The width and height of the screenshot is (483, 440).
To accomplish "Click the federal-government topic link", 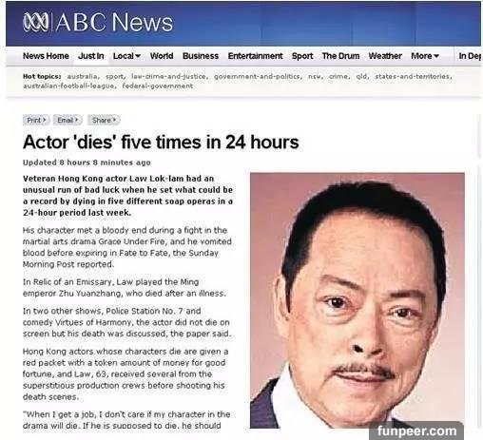I will pos(158,86).
